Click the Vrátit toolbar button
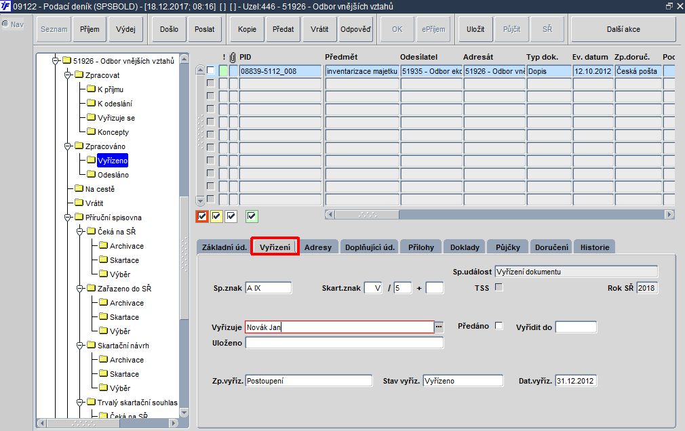685x431 pixels. (319, 29)
